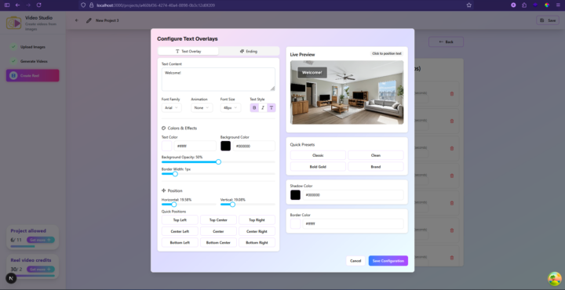
Task: Open the browser account circle icon
Action: point(513,5)
